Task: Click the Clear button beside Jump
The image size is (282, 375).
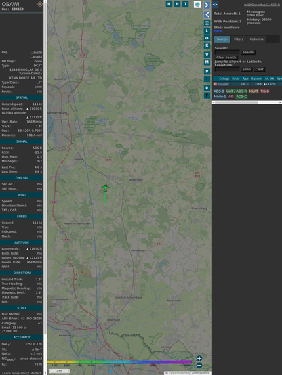Action: pyautogui.click(x=259, y=69)
